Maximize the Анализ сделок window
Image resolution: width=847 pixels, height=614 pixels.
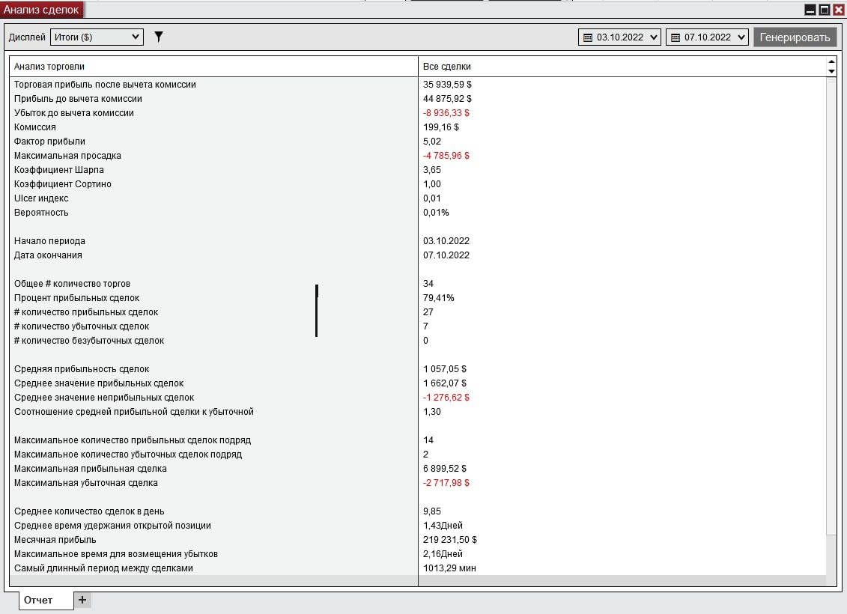click(825, 9)
